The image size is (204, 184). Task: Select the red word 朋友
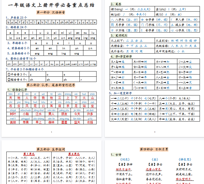click(x=64, y=114)
